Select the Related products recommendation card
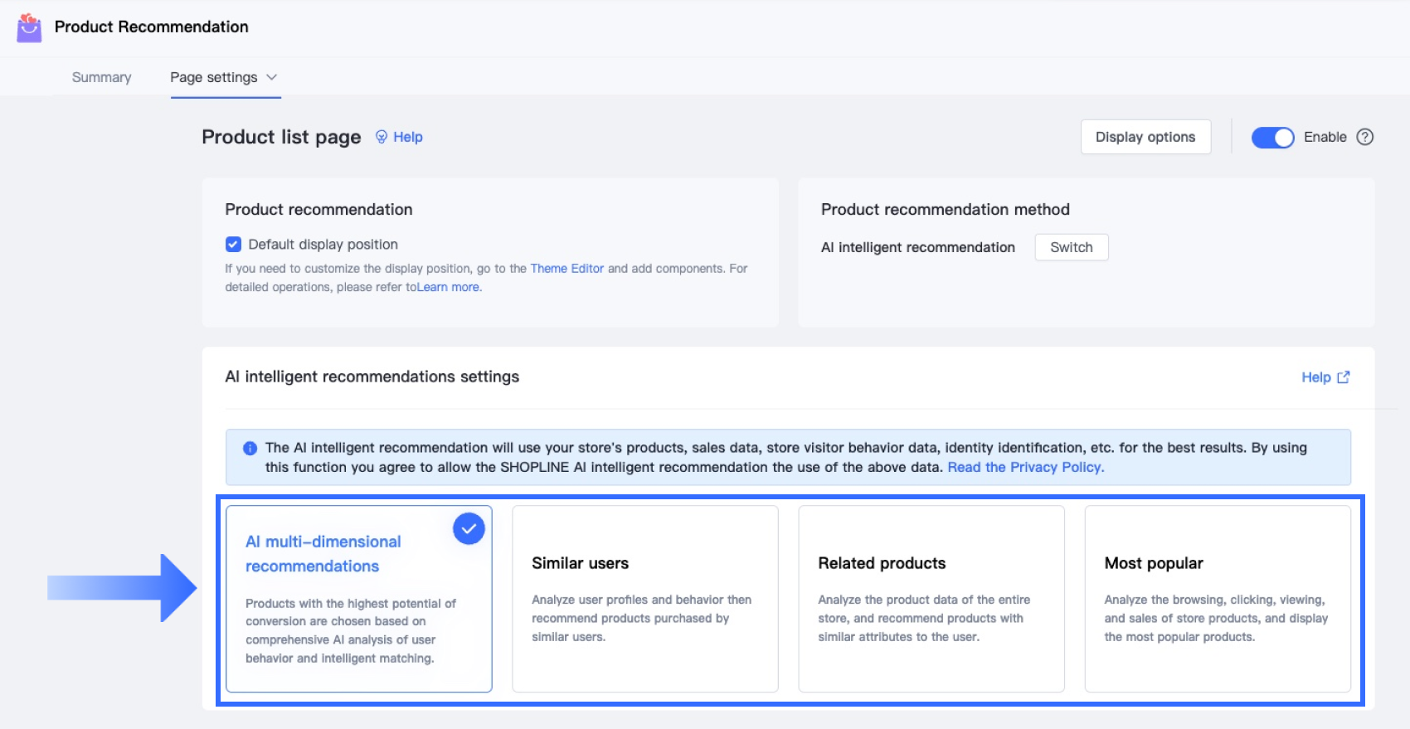1410x729 pixels. coord(931,599)
